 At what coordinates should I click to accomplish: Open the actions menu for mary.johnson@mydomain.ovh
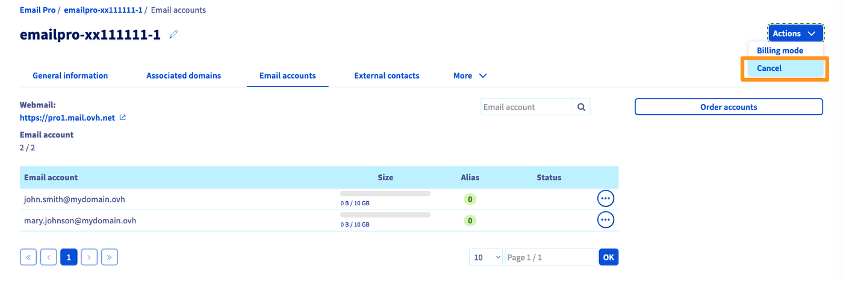point(606,220)
